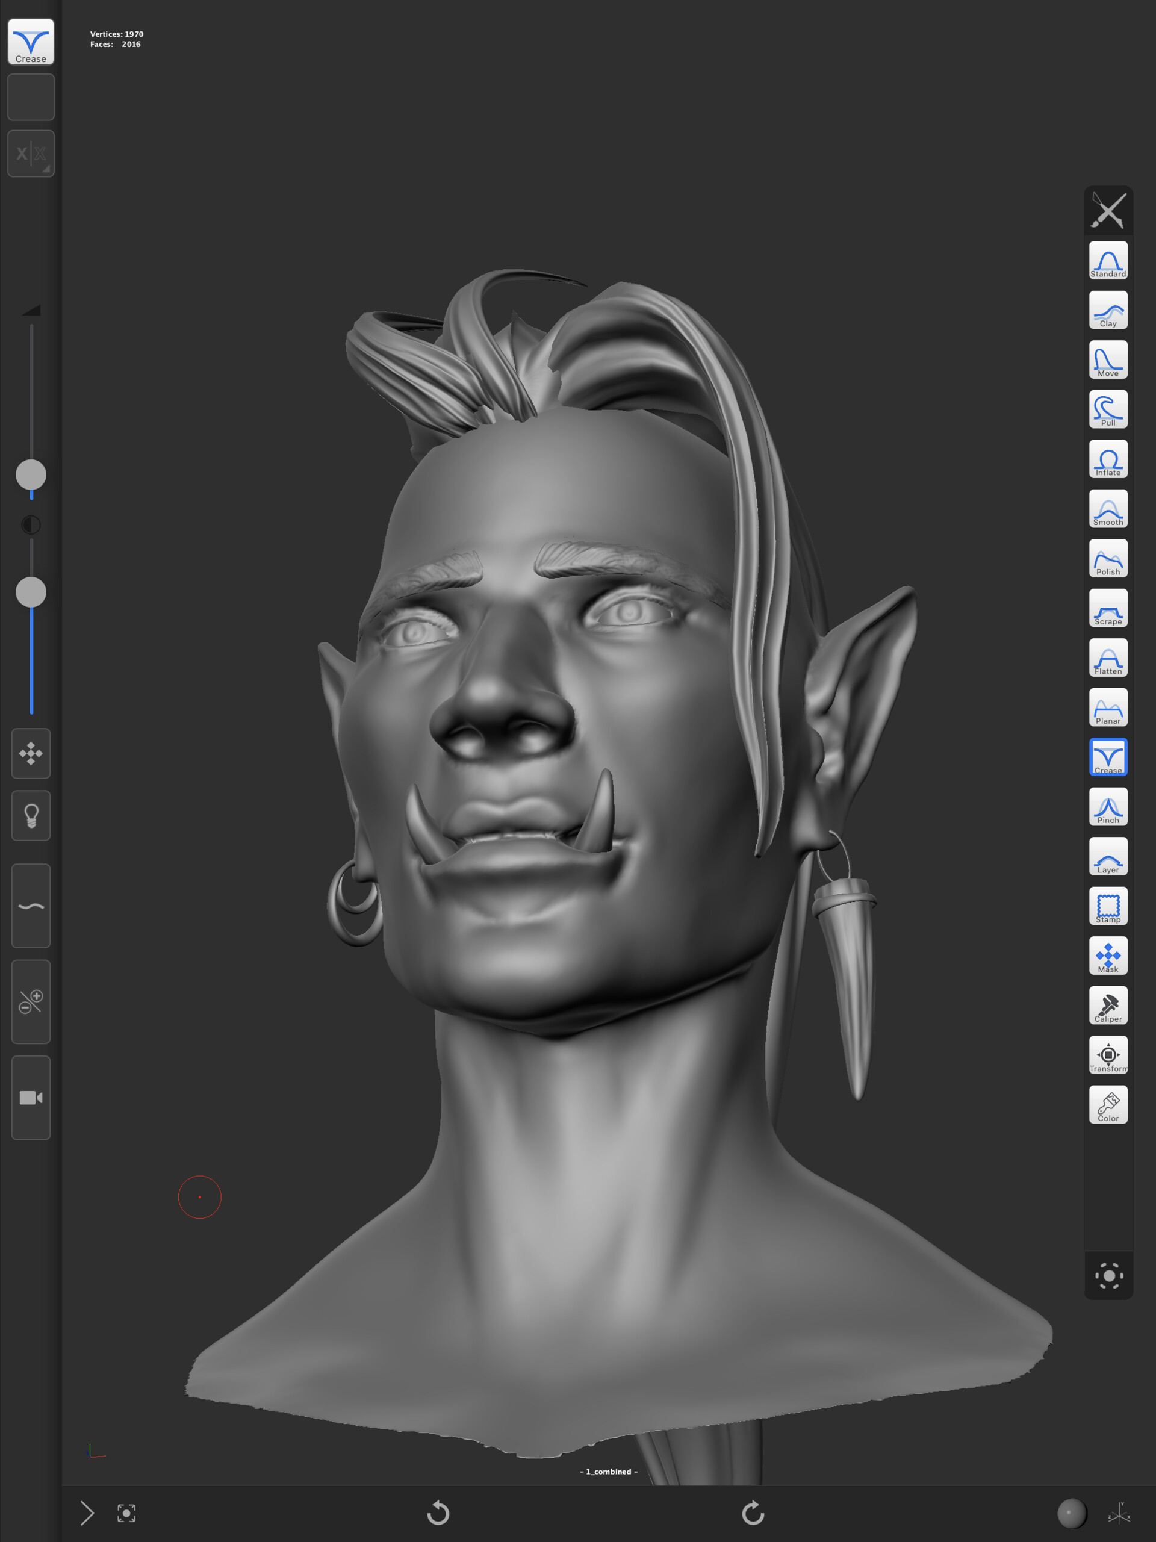Select the Stamp brush tab

(x=1108, y=907)
